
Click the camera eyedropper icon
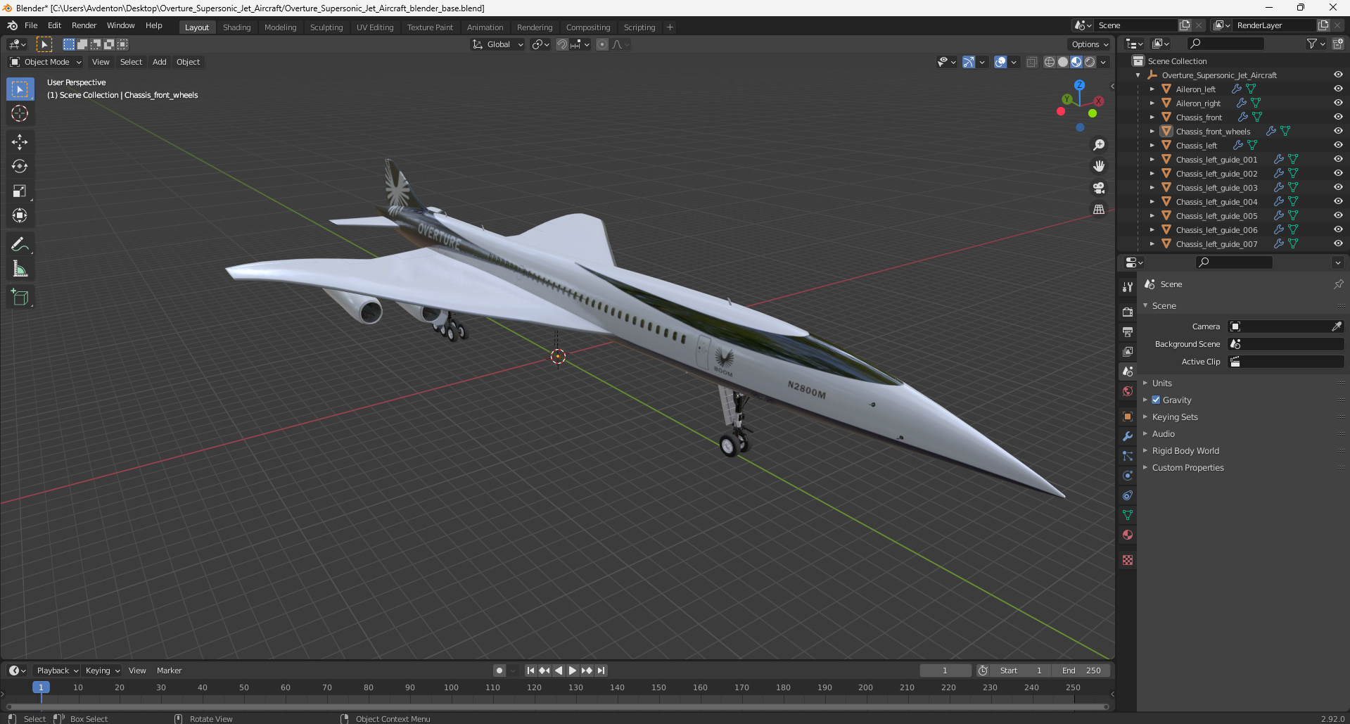click(1336, 326)
